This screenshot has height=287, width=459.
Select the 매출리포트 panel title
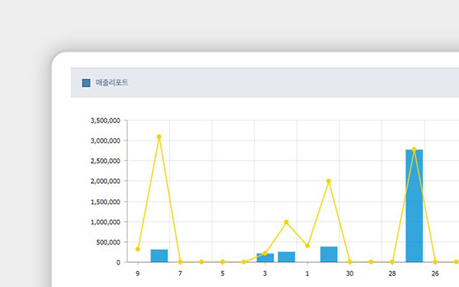click(x=112, y=83)
